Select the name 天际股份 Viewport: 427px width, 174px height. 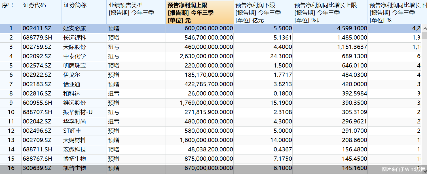click(x=74, y=47)
